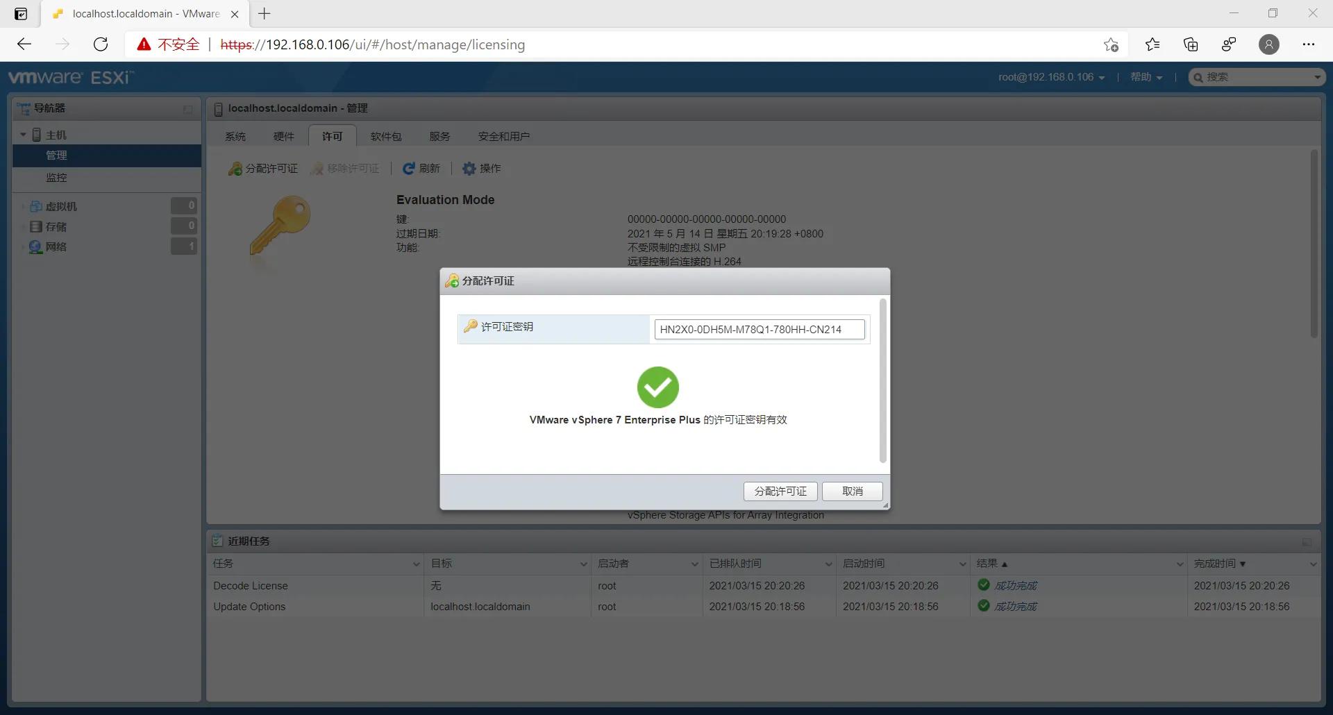1333x715 pixels.
Task: Select 虚拟机 in the navigator
Action: [x=61, y=206]
